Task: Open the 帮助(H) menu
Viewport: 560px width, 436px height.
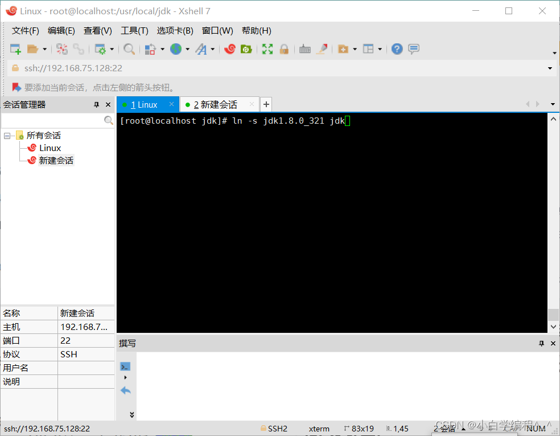Action: pos(257,31)
